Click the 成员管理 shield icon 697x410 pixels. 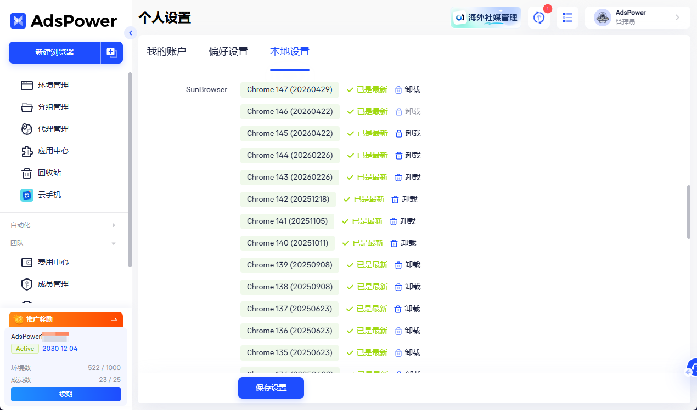(x=27, y=284)
